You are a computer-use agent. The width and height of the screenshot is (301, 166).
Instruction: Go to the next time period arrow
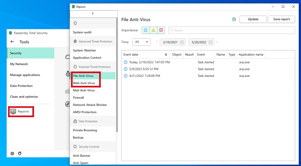[217, 42]
